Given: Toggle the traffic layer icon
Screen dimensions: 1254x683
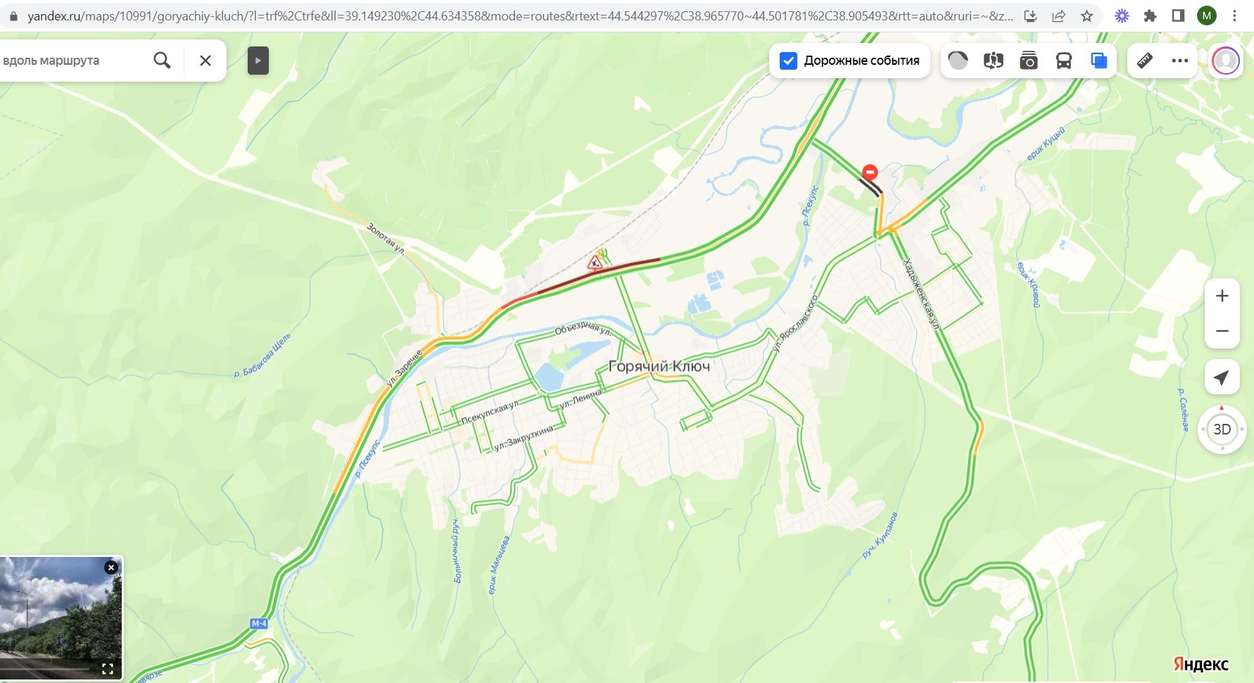Looking at the screenshot, I should click(958, 61).
